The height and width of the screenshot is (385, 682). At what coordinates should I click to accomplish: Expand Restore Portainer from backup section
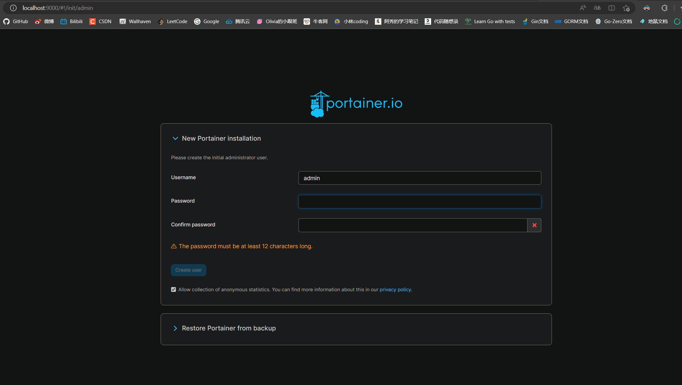(175, 328)
